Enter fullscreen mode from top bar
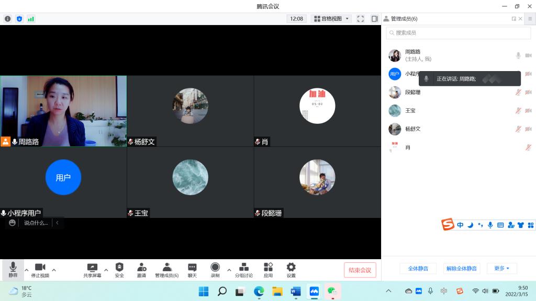Image resolution: width=536 pixels, height=301 pixels. 361,19
